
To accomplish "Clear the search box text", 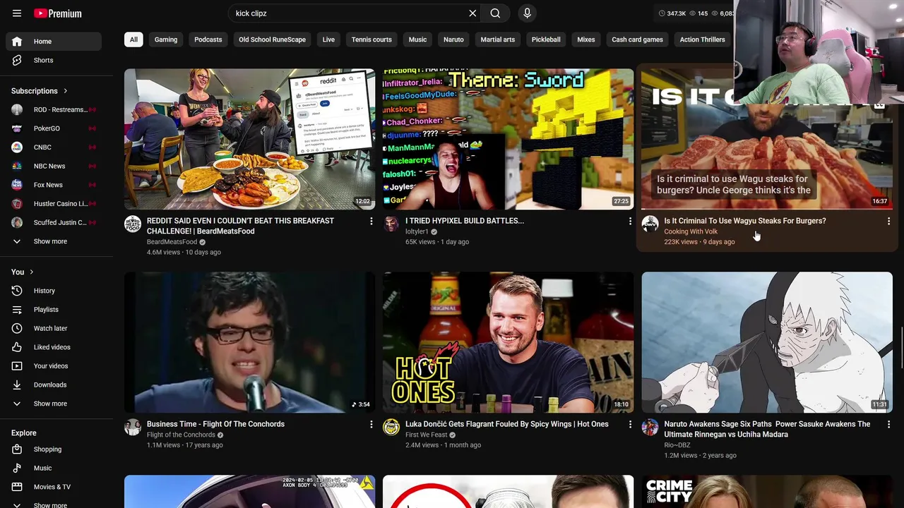I will pyautogui.click(x=472, y=13).
